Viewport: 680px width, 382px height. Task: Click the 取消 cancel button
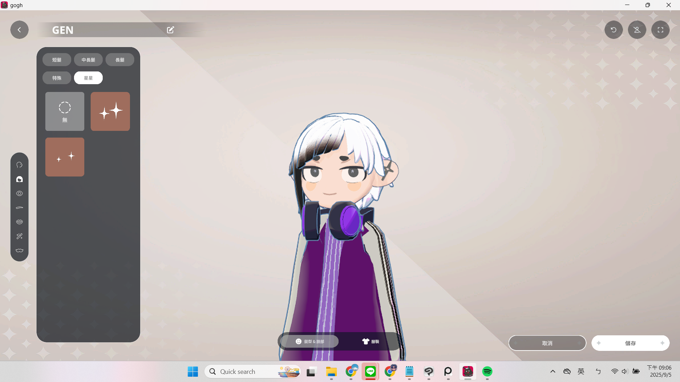547,343
